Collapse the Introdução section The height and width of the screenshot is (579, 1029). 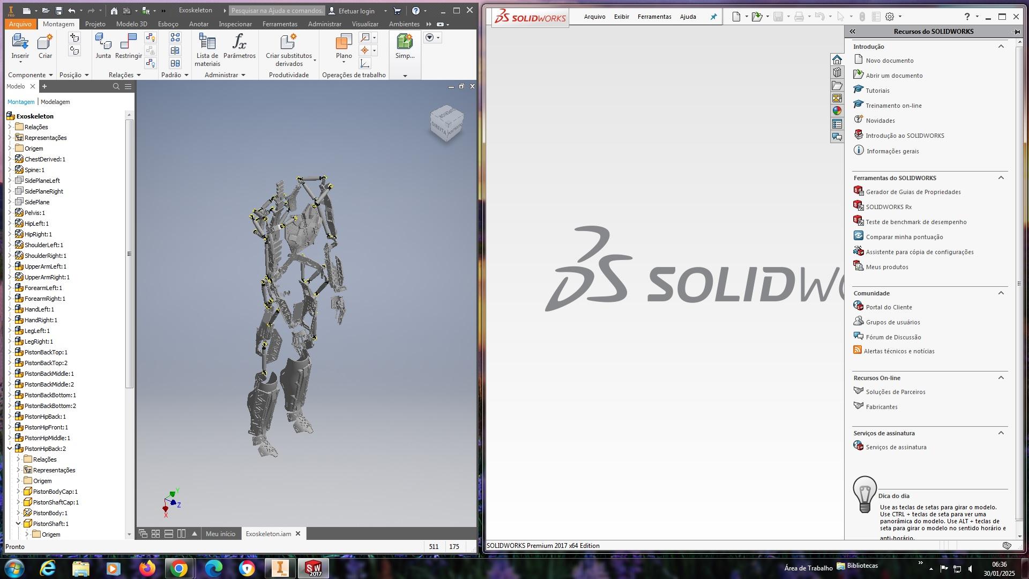(x=1001, y=47)
